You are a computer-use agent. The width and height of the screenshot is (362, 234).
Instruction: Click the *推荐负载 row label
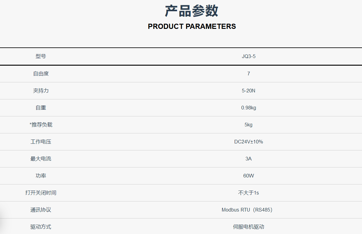[x=41, y=125]
